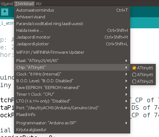The width and height of the screenshot is (159, 137).
Task: Expand the B.O.D. Level submenu
Action: [72, 81]
